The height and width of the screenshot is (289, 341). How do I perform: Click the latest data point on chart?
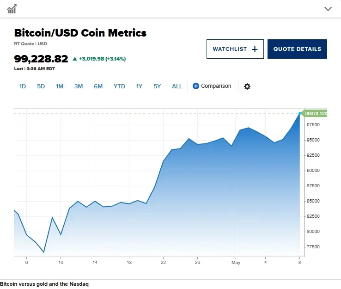[x=300, y=113]
